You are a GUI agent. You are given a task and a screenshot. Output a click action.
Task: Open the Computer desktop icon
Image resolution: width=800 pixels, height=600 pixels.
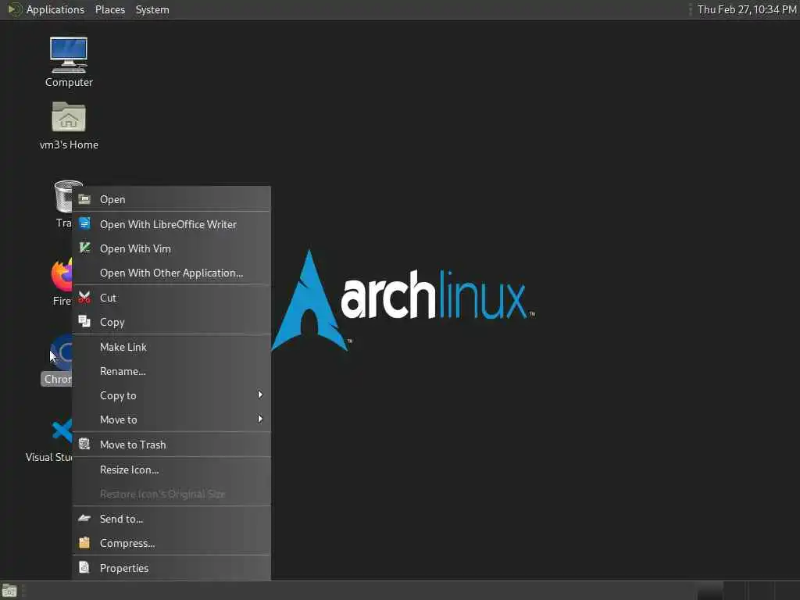[x=69, y=55]
